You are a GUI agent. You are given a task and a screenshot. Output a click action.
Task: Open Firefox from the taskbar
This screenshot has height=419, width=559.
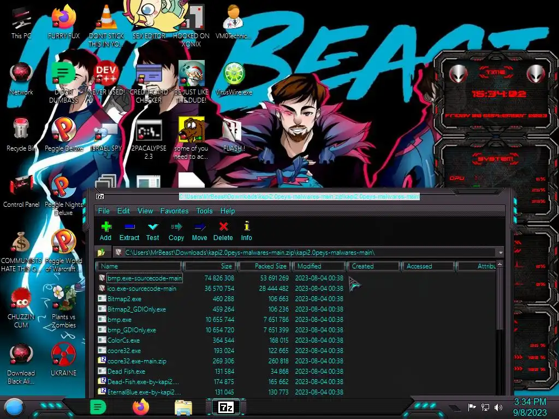tap(141, 407)
